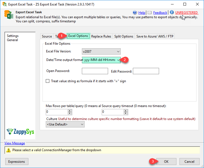Click the UNREGISTERED link
The image size is (204, 168).
[186, 13]
